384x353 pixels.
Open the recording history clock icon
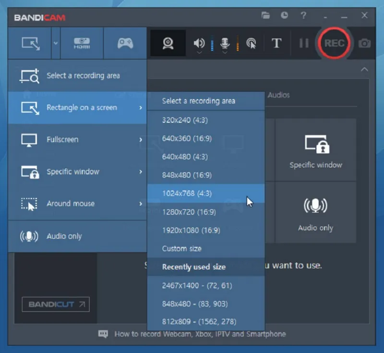pyautogui.click(x=285, y=15)
